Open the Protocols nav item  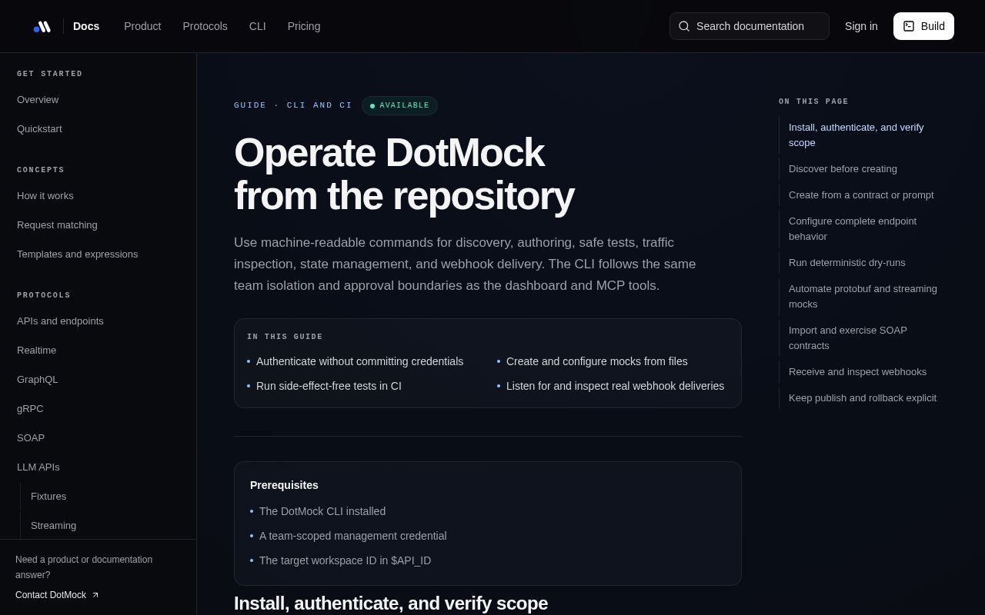coord(205,26)
